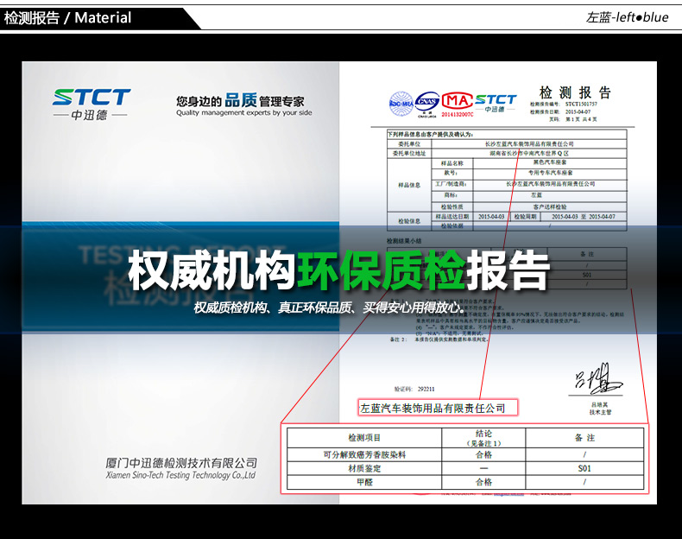682x539 pixels.
Task: Click the small STCT logo on the report header
Action: click(x=495, y=103)
